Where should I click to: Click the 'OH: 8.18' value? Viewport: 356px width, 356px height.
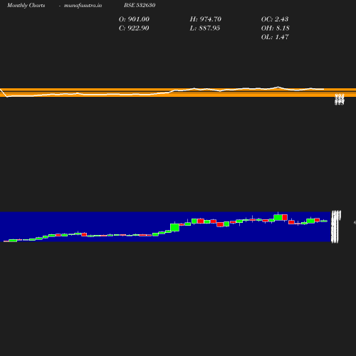point(276,28)
